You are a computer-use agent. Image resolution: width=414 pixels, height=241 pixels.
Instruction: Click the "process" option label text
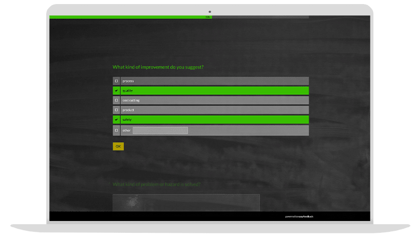click(128, 81)
